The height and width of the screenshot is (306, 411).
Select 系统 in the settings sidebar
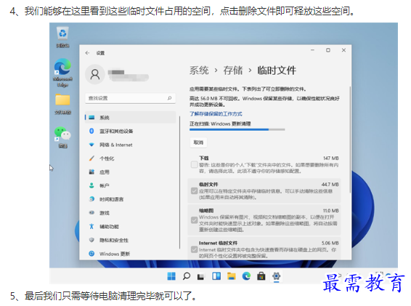(130, 117)
